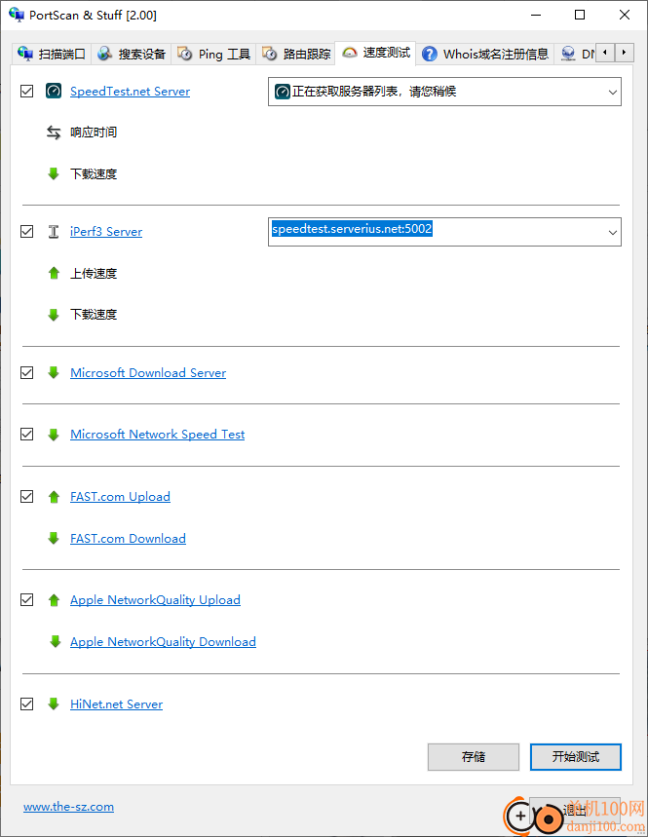648x837 pixels.
Task: Click the iPerf3 server icon
Action: (54, 232)
